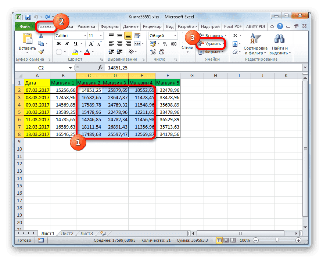Toggle underline formatting with Ч icon
This screenshot has width=323, height=259.
pyautogui.click(x=75, y=43)
